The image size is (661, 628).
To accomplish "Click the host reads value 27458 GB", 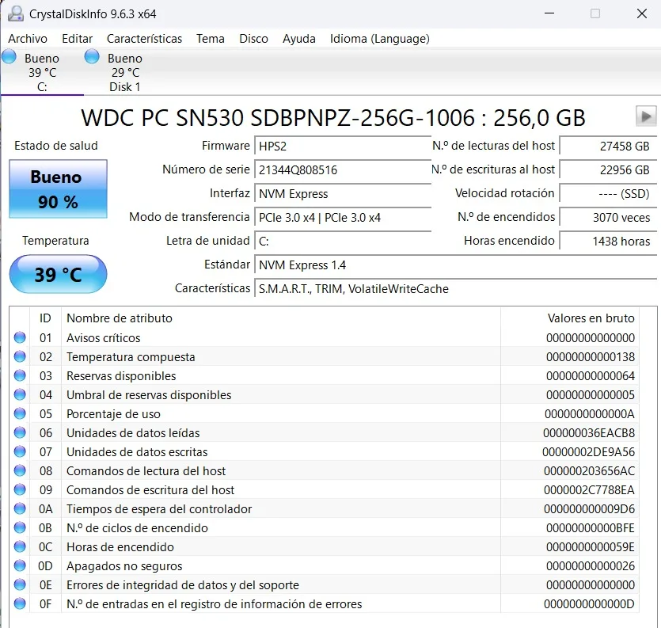I will pos(608,147).
